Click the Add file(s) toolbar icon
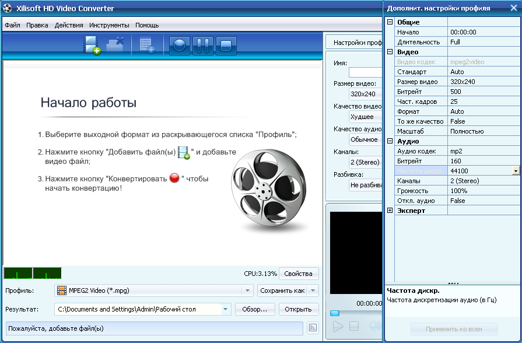This screenshot has width=522, height=343. click(x=92, y=45)
